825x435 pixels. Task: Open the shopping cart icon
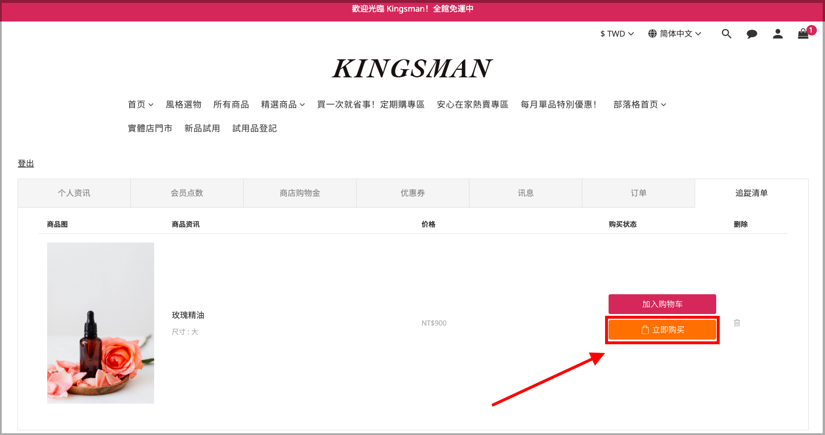803,34
